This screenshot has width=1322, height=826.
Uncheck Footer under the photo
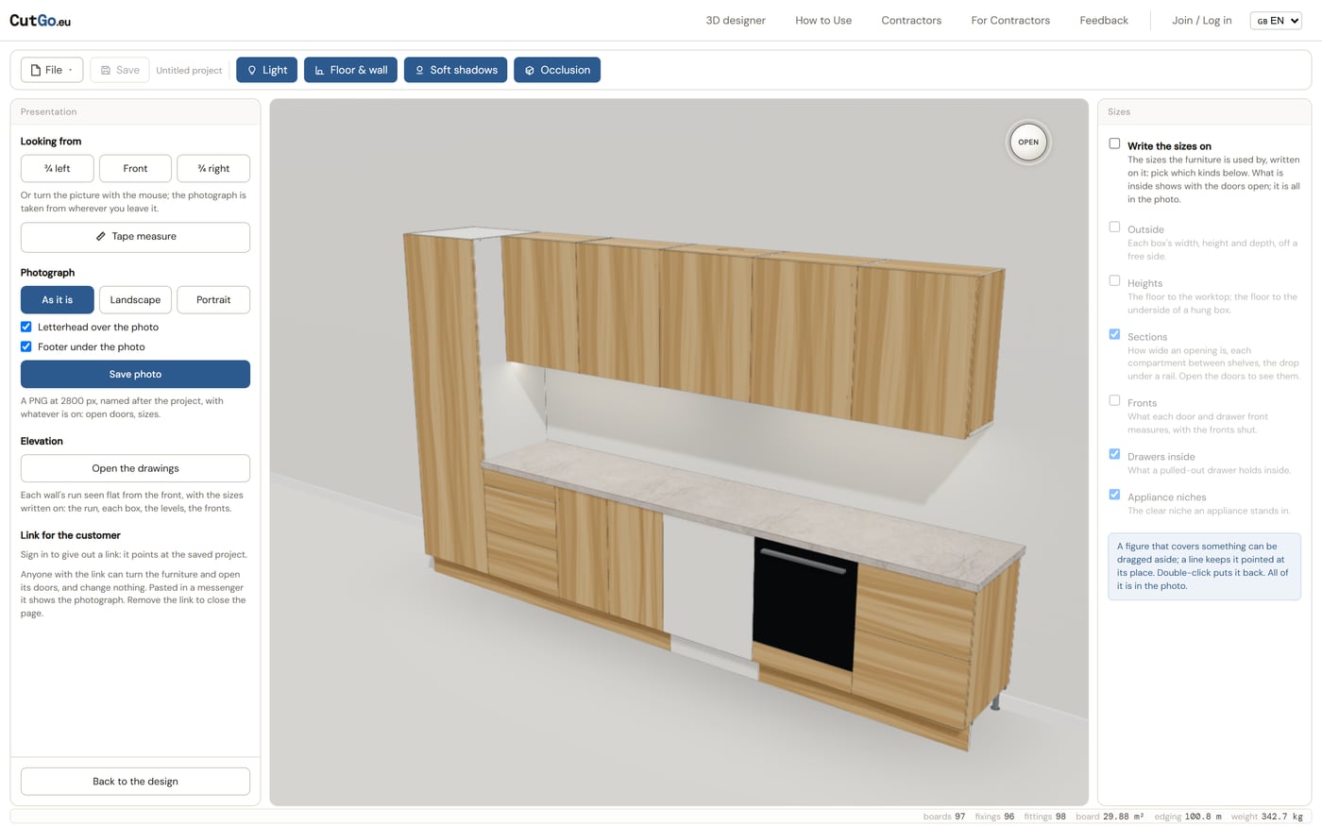(26, 346)
